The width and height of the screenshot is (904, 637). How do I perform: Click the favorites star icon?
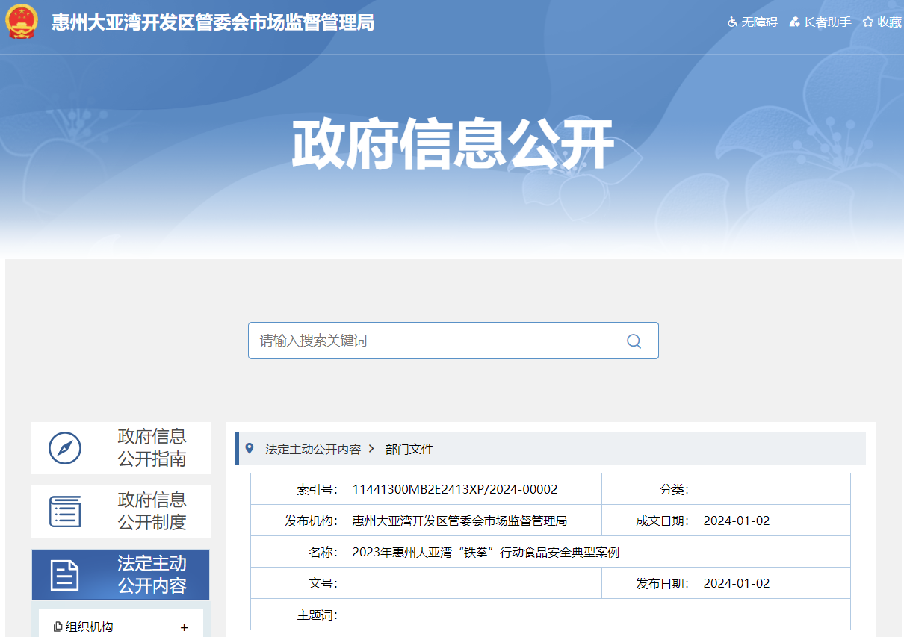[x=868, y=22]
